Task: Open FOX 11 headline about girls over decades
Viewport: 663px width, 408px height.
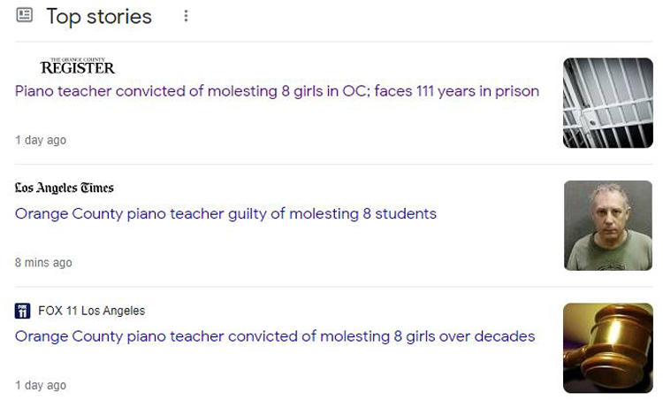Action: tap(275, 336)
